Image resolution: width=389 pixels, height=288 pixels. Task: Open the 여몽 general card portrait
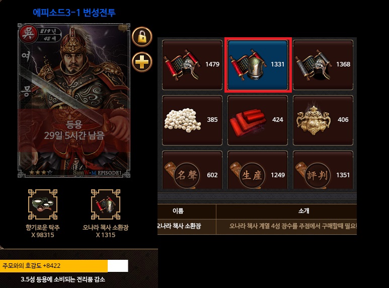pos(74,100)
